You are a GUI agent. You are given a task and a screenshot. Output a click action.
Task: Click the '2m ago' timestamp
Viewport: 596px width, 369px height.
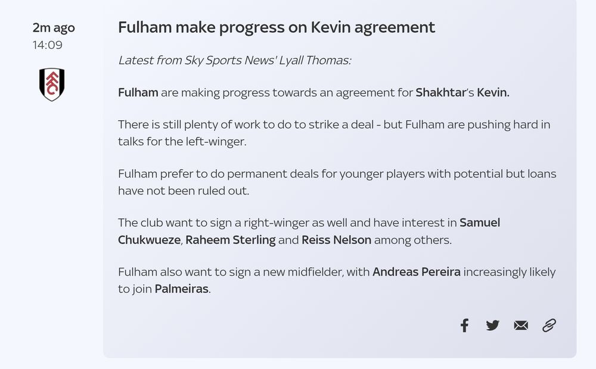(54, 28)
